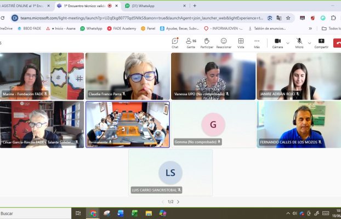Image resolution: width=341 pixels, height=219 pixels.
Task: Open the colorful Microsoft 365 taskbar icon
Action: point(163,214)
